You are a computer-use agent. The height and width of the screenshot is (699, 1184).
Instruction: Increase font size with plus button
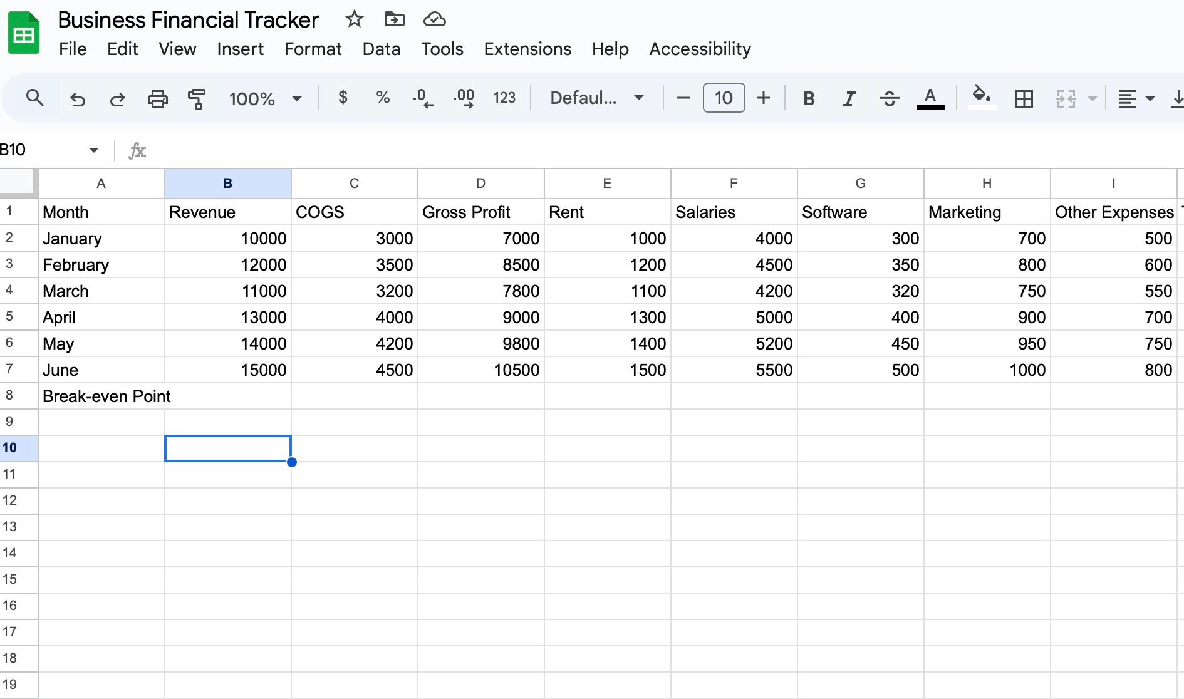(x=763, y=98)
